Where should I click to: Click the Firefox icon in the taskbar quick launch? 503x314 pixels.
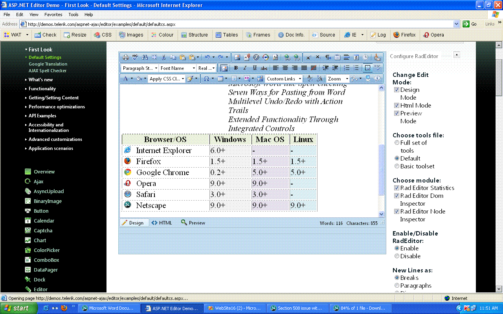[x=64, y=308]
